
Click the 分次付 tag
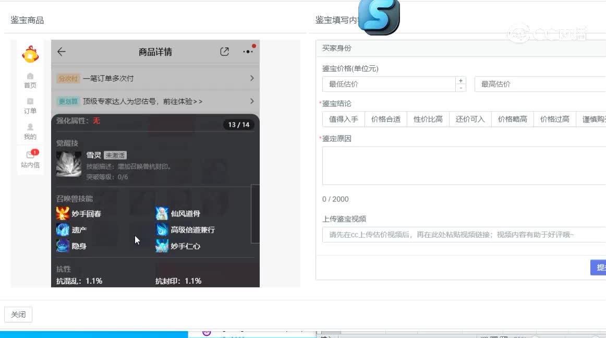click(68, 79)
